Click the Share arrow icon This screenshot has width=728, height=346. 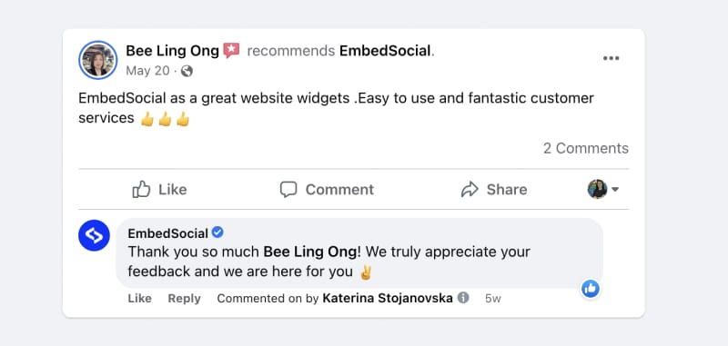point(470,190)
